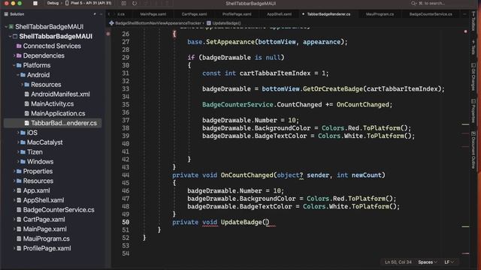Collapse the Android folder
Image resolution: width=481 pixels, height=270 pixels.
[18, 75]
